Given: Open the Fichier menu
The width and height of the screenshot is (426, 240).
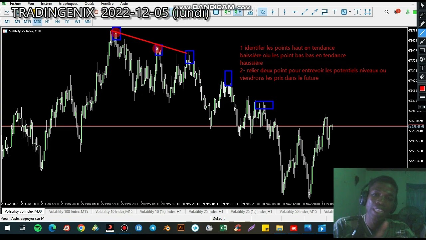Looking at the screenshot, I should [x=16, y=3].
